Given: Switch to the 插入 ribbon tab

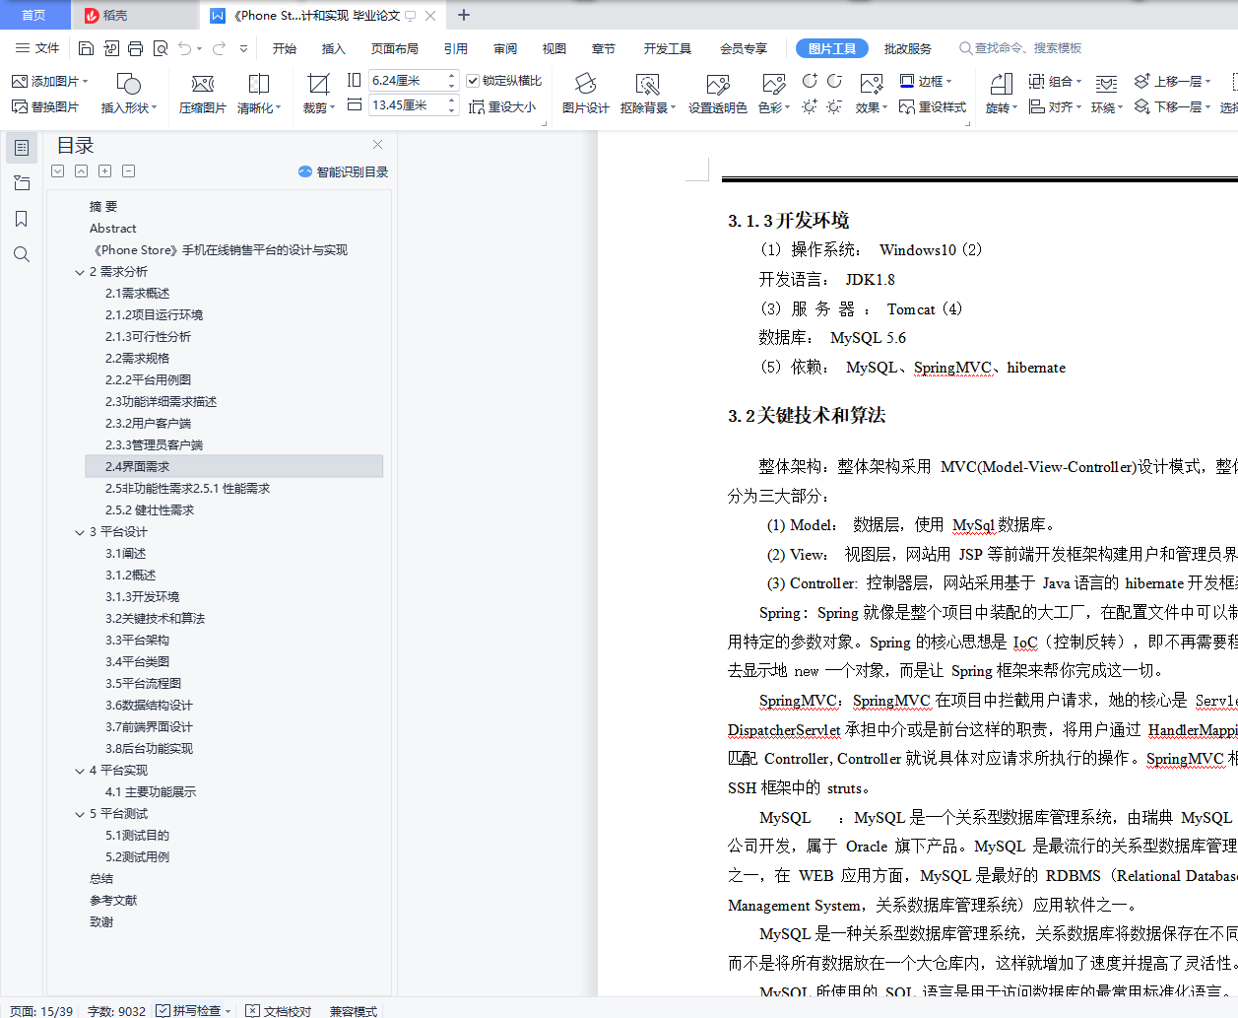Looking at the screenshot, I should [x=334, y=48].
